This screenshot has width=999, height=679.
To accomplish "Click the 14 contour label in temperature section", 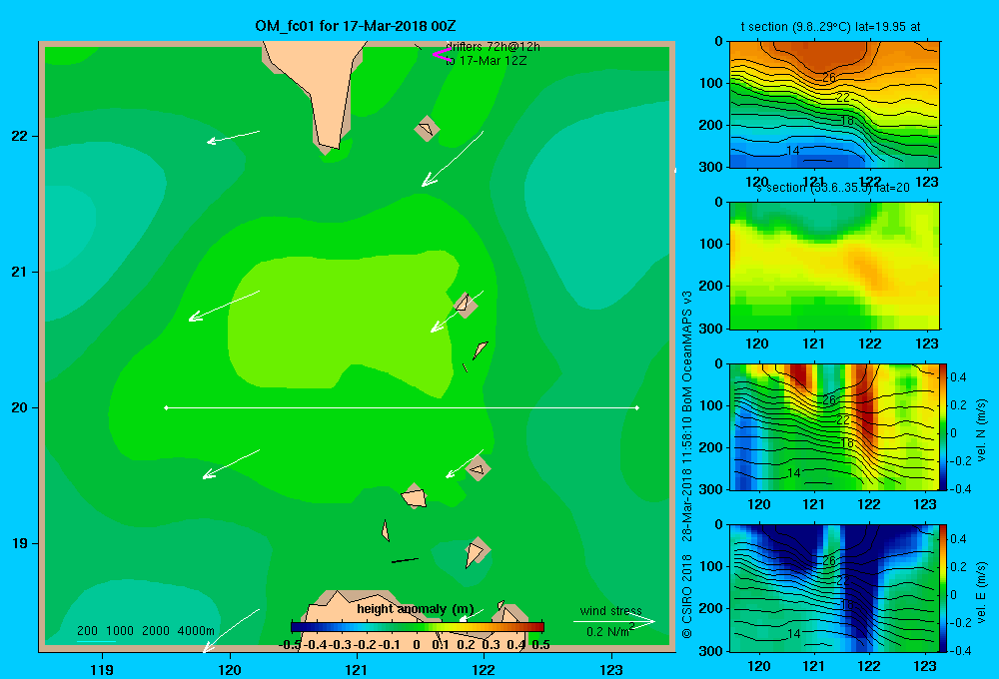I will click(793, 151).
